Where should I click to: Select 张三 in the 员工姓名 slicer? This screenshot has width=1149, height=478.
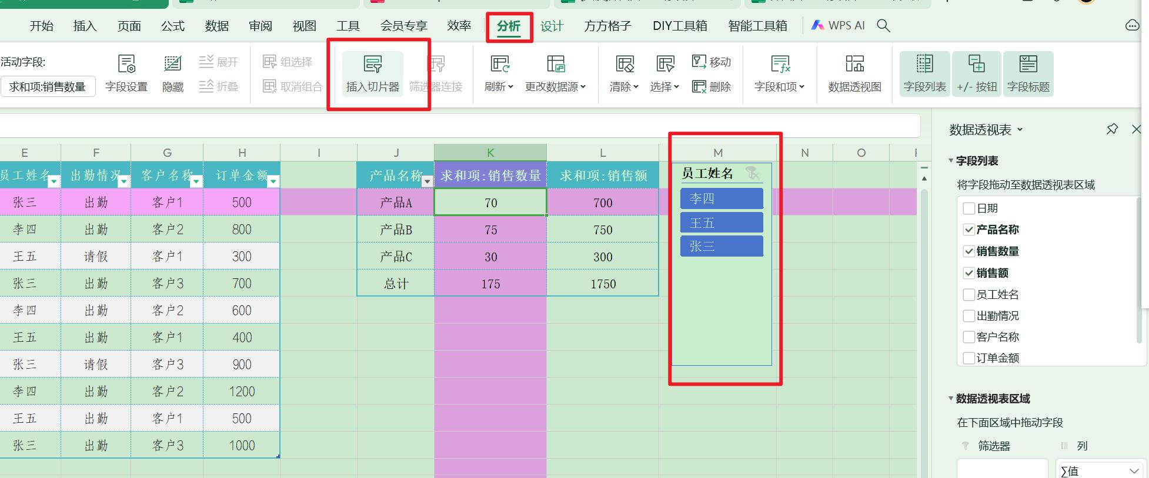pyautogui.click(x=722, y=246)
